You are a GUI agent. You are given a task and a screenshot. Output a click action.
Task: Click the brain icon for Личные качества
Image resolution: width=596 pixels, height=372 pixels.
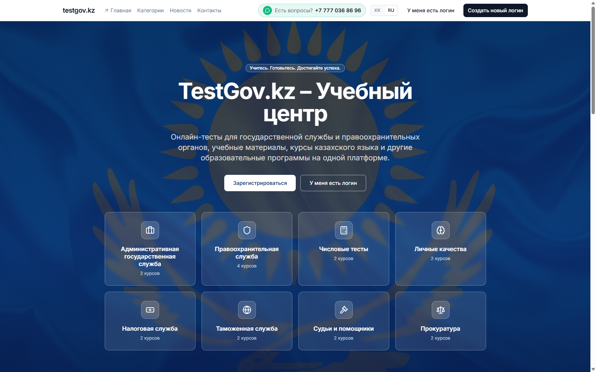(x=441, y=230)
